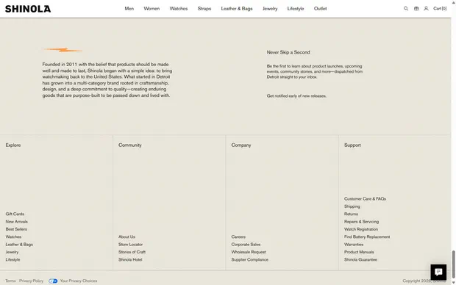Open Product Manuals link
Viewport: 456px width, 285px height.
pos(359,252)
